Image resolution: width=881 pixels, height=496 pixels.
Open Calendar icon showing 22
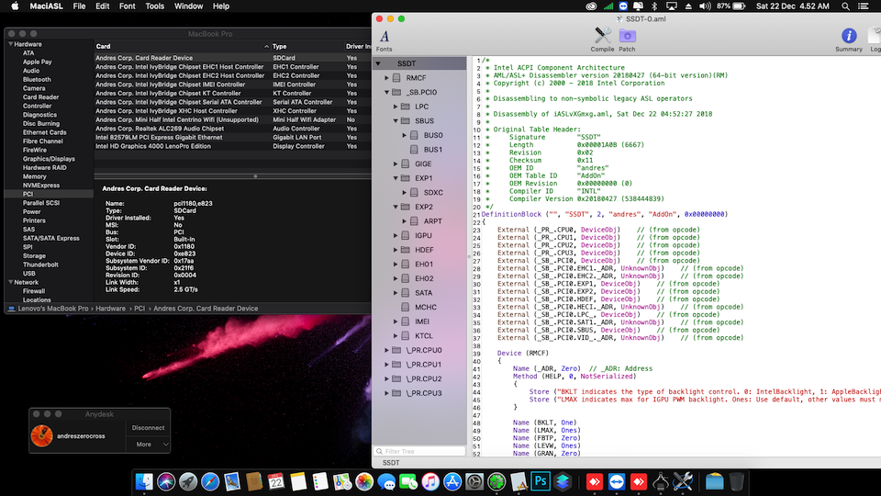tap(276, 481)
